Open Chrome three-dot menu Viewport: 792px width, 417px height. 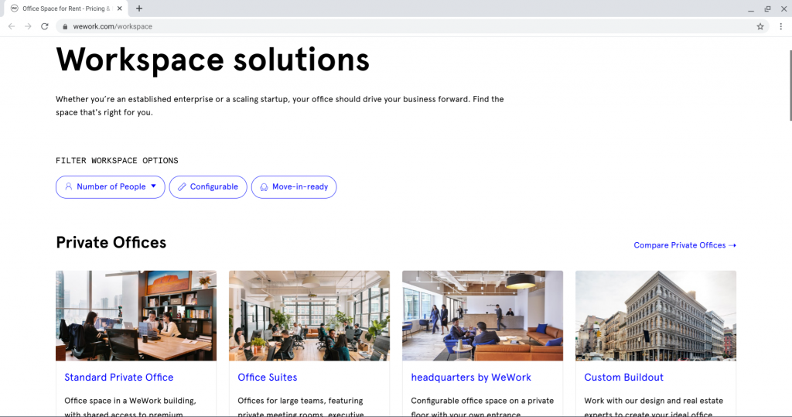click(x=780, y=26)
